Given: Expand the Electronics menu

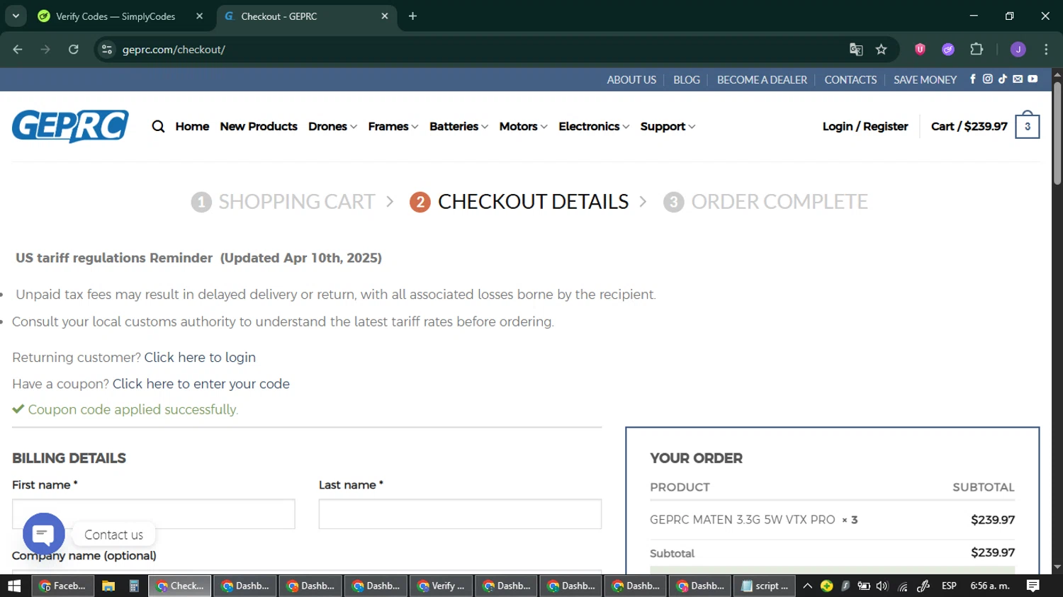Looking at the screenshot, I should pyautogui.click(x=594, y=126).
